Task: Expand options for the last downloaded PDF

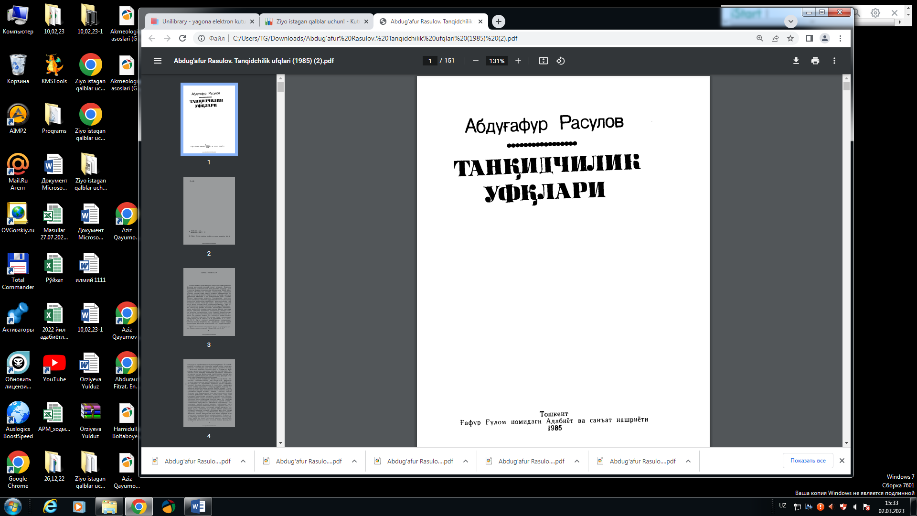Action: click(x=688, y=461)
